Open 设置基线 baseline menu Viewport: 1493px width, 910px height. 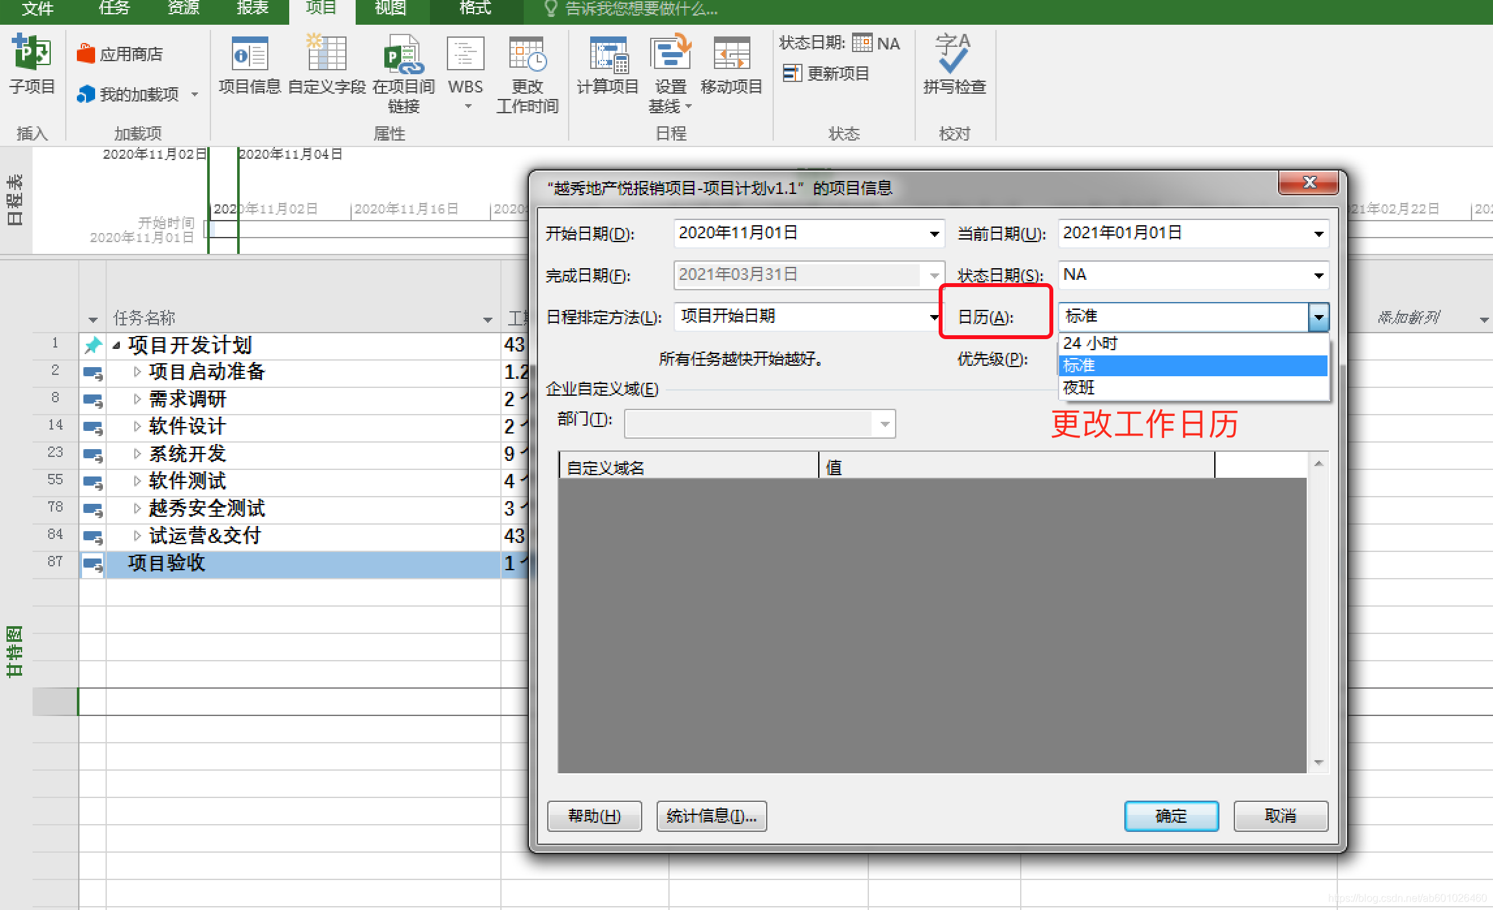click(x=670, y=74)
